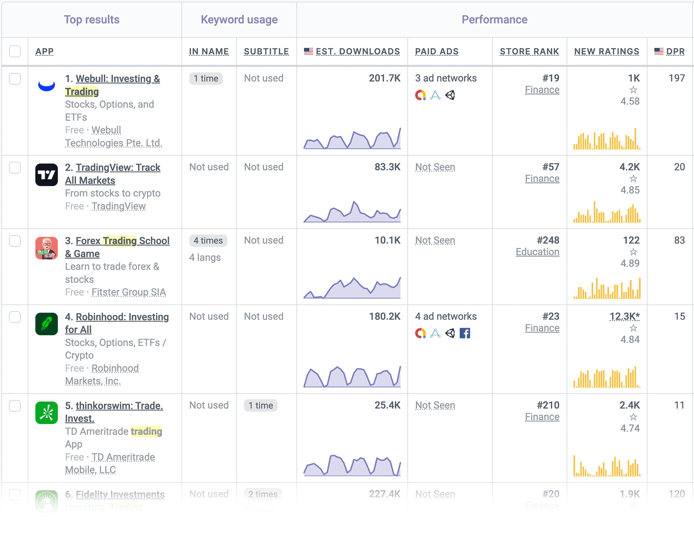Click Unity ads icon in Webull row
The height and width of the screenshot is (536, 694).
click(x=450, y=95)
